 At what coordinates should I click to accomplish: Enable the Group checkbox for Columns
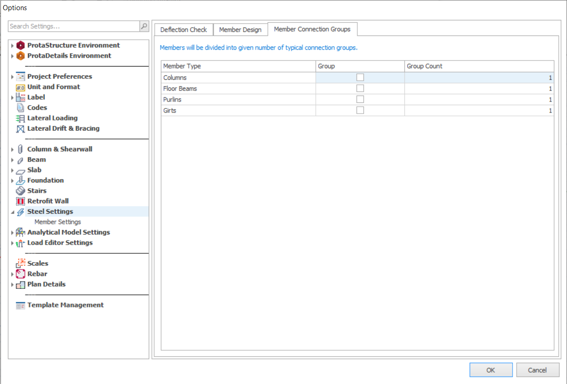point(360,77)
